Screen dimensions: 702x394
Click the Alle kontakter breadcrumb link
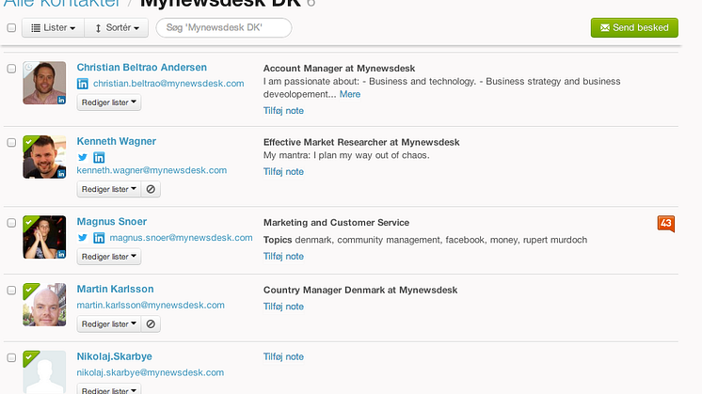coord(62,4)
